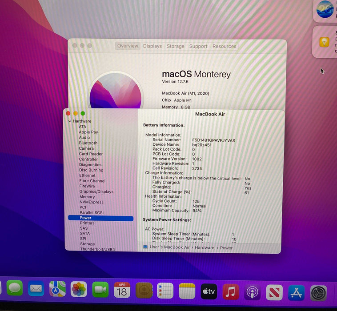The height and width of the screenshot is (311, 337).
Task: Select PCI in the sidebar
Action: 83,207
